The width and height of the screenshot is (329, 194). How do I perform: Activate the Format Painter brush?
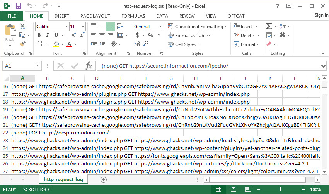click(22, 44)
